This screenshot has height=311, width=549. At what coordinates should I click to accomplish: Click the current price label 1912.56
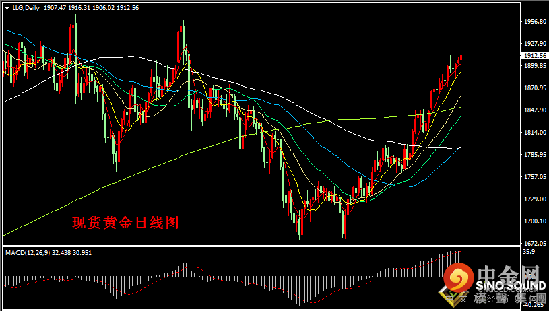535,56
